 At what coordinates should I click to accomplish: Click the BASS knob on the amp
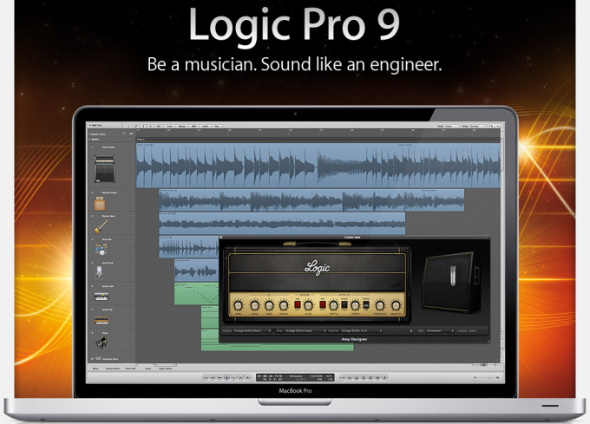255,305
